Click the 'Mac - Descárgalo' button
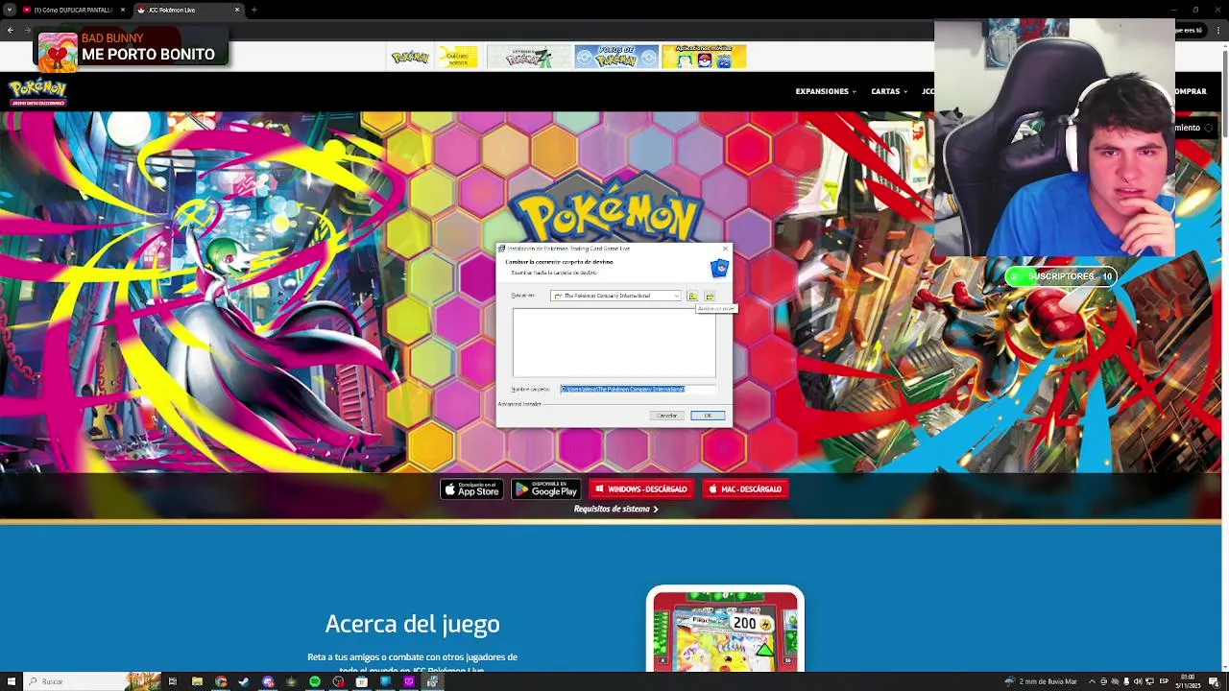The width and height of the screenshot is (1229, 691). tap(745, 489)
